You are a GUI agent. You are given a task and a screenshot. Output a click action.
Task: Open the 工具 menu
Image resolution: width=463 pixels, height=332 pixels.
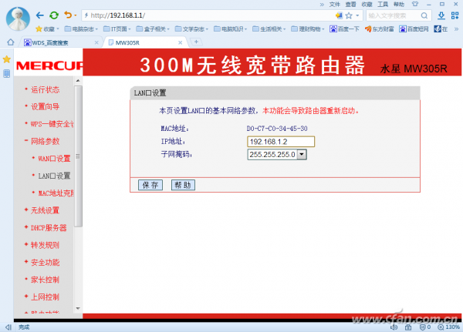coord(383,4)
